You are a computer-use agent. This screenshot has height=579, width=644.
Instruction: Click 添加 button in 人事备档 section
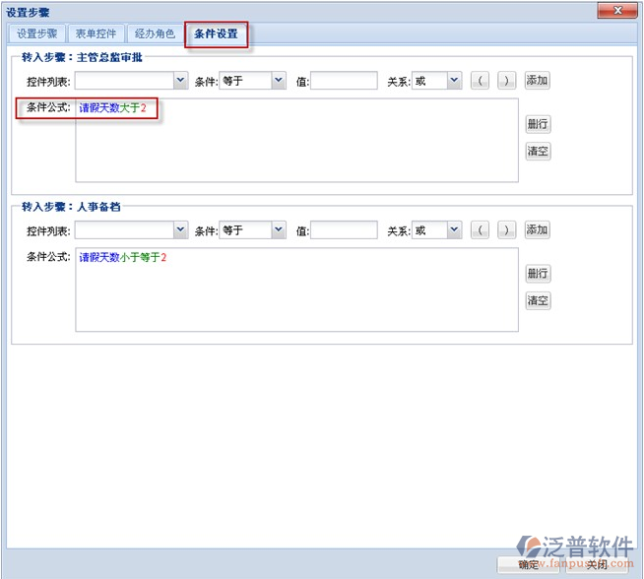(537, 230)
